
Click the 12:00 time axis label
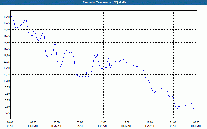(103, 122)
